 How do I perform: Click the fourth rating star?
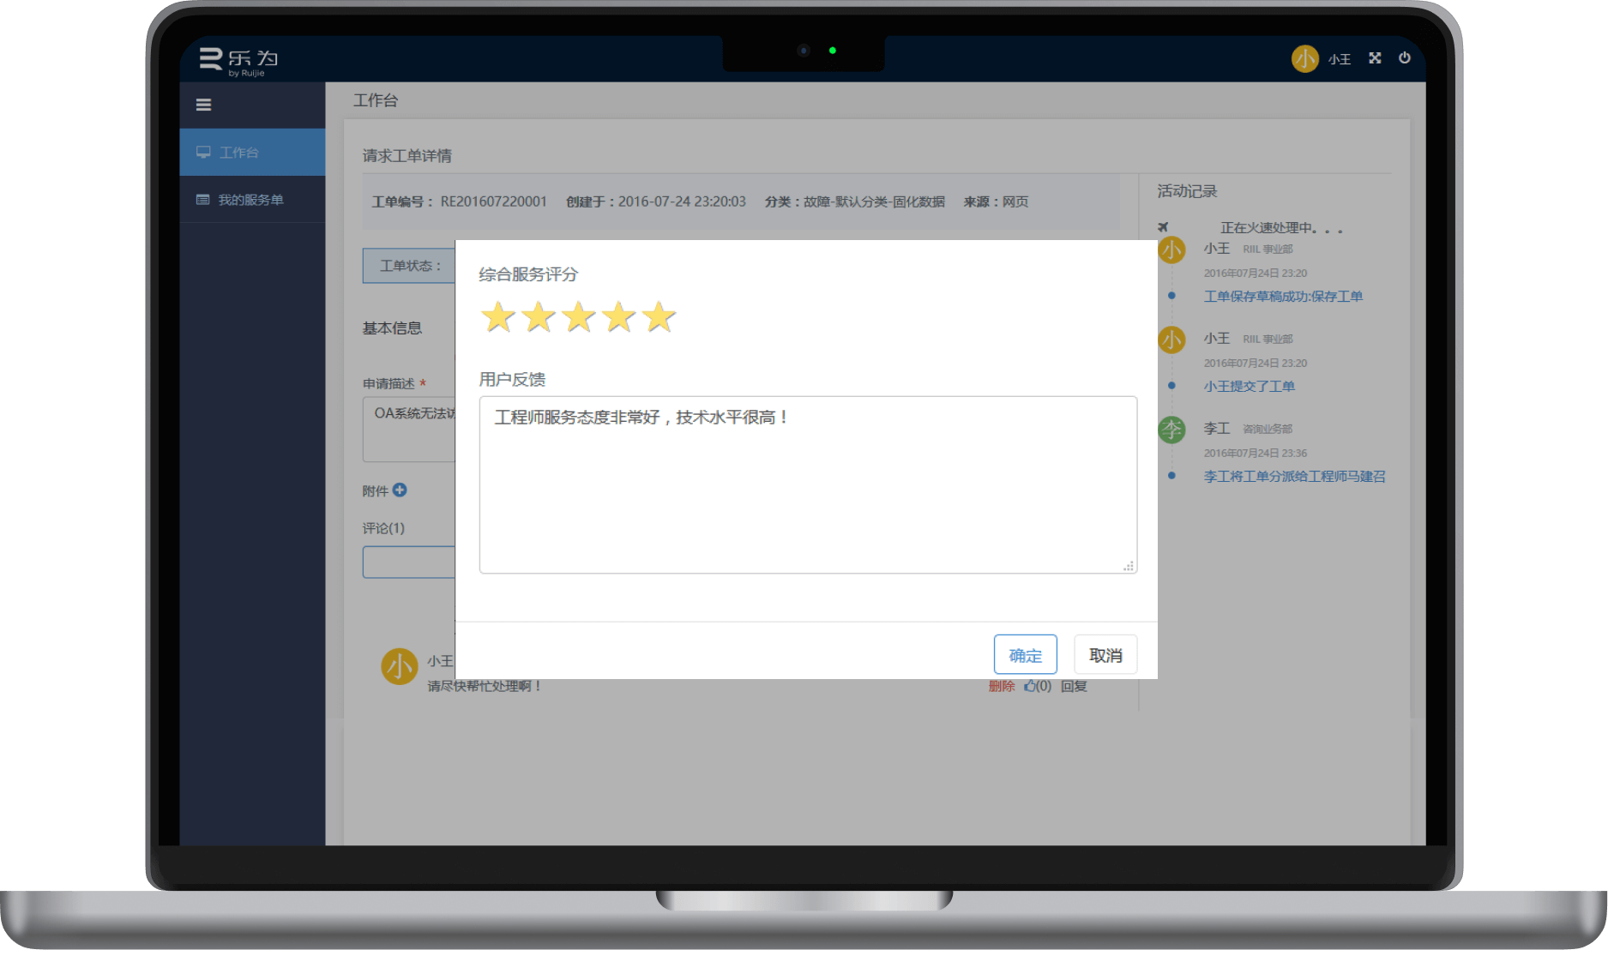(x=619, y=317)
